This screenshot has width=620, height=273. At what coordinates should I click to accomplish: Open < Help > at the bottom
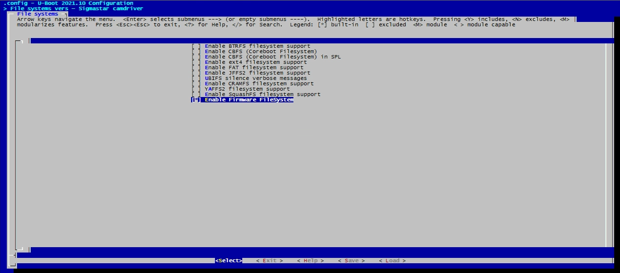[x=310, y=261]
